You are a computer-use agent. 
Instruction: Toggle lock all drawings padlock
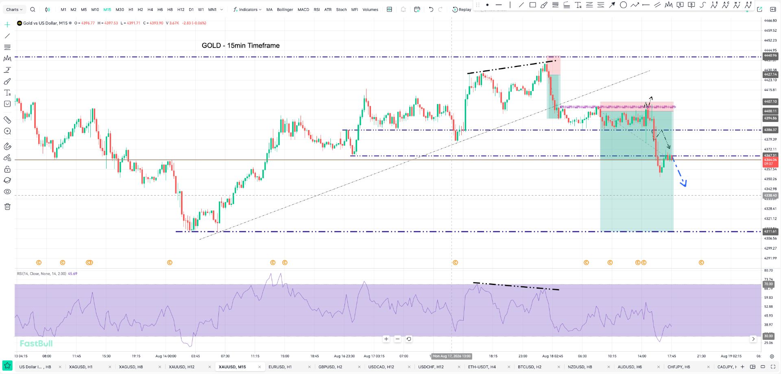click(7, 169)
